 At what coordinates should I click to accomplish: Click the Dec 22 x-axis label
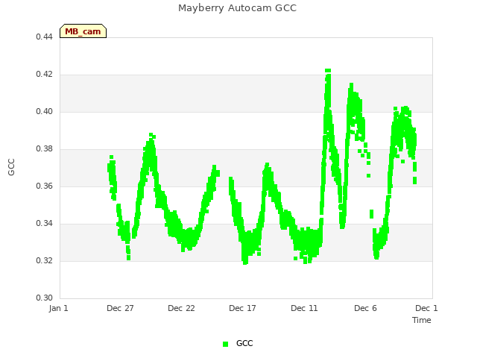coord(181,308)
